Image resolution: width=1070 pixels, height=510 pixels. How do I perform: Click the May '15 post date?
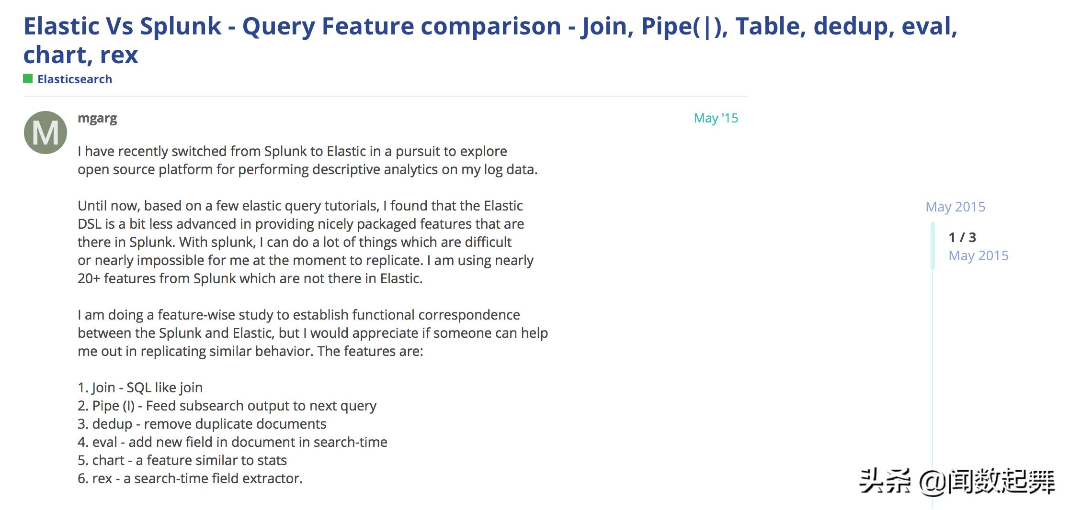point(716,118)
